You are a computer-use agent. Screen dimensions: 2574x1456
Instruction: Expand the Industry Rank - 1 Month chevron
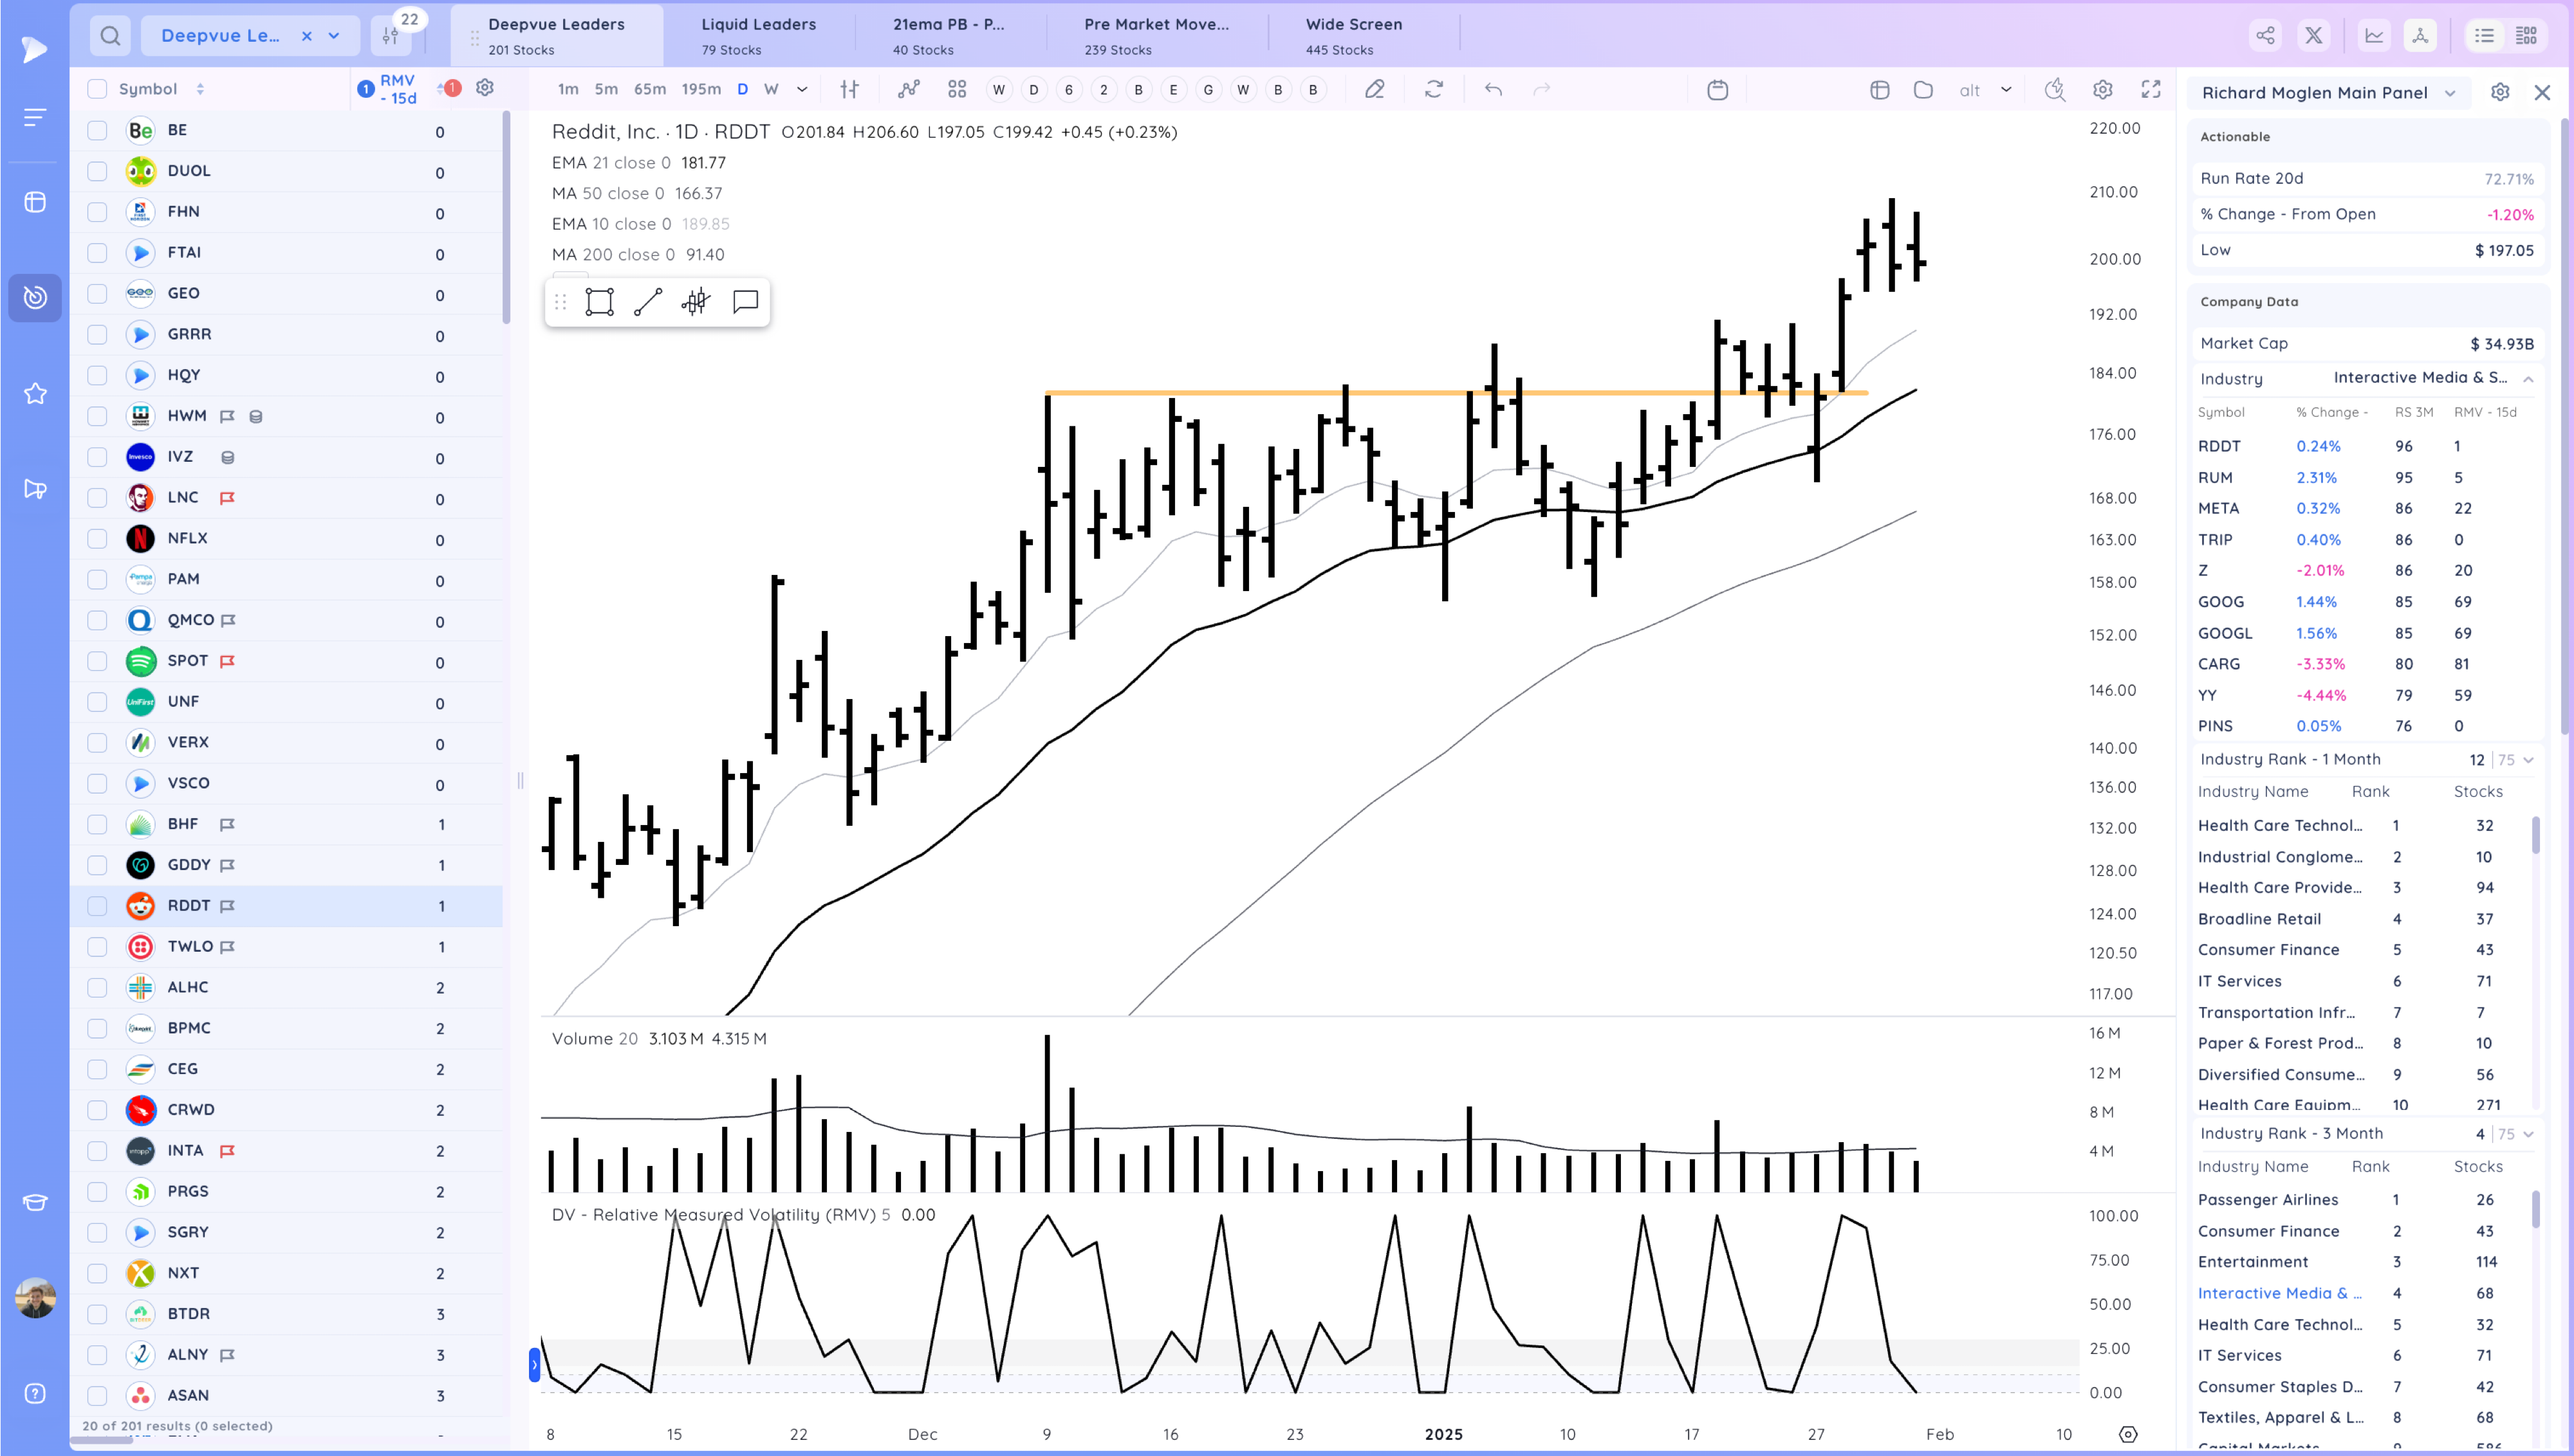pyautogui.click(x=2528, y=760)
